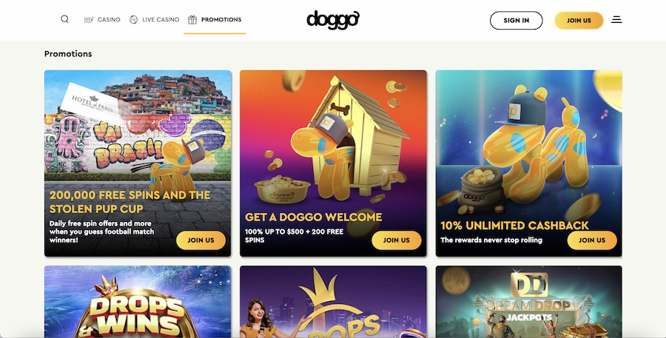The width and height of the screenshot is (666, 338).
Task: Click the doggo logo
Action: [x=333, y=20]
